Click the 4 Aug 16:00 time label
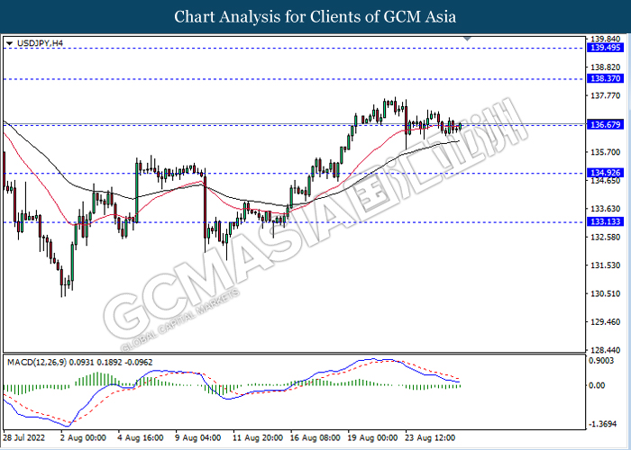 pos(142,437)
